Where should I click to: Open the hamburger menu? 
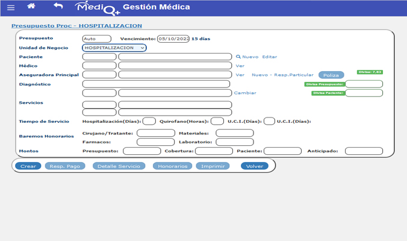click(x=11, y=7)
